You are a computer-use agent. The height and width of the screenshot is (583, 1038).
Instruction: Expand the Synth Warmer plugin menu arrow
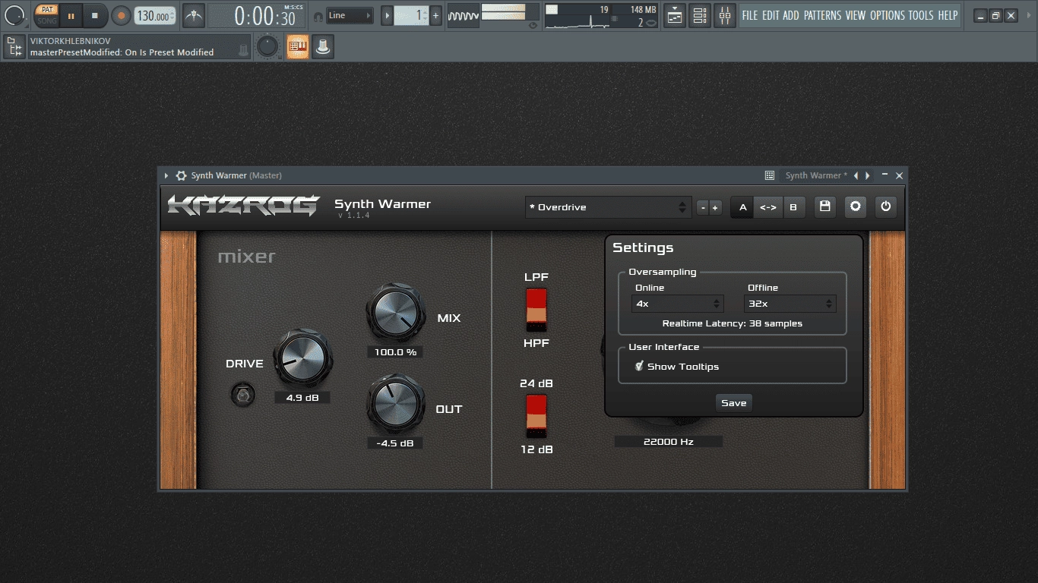point(166,175)
